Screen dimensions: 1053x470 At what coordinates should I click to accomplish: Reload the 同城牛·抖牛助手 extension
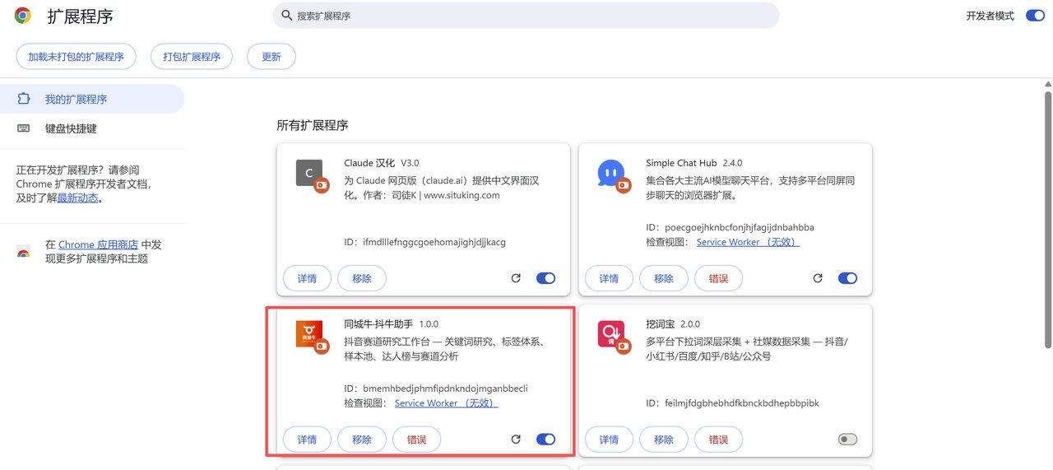pos(516,440)
